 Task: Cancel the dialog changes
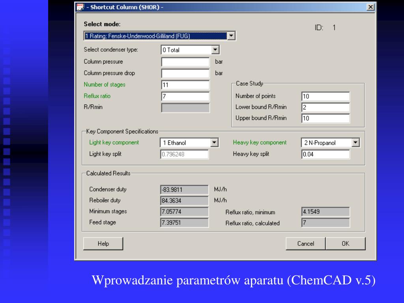[x=306, y=244]
